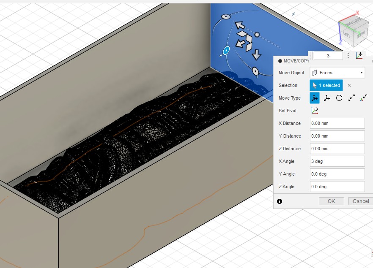Click the Z Angle input field
373x268 pixels.
point(337,187)
